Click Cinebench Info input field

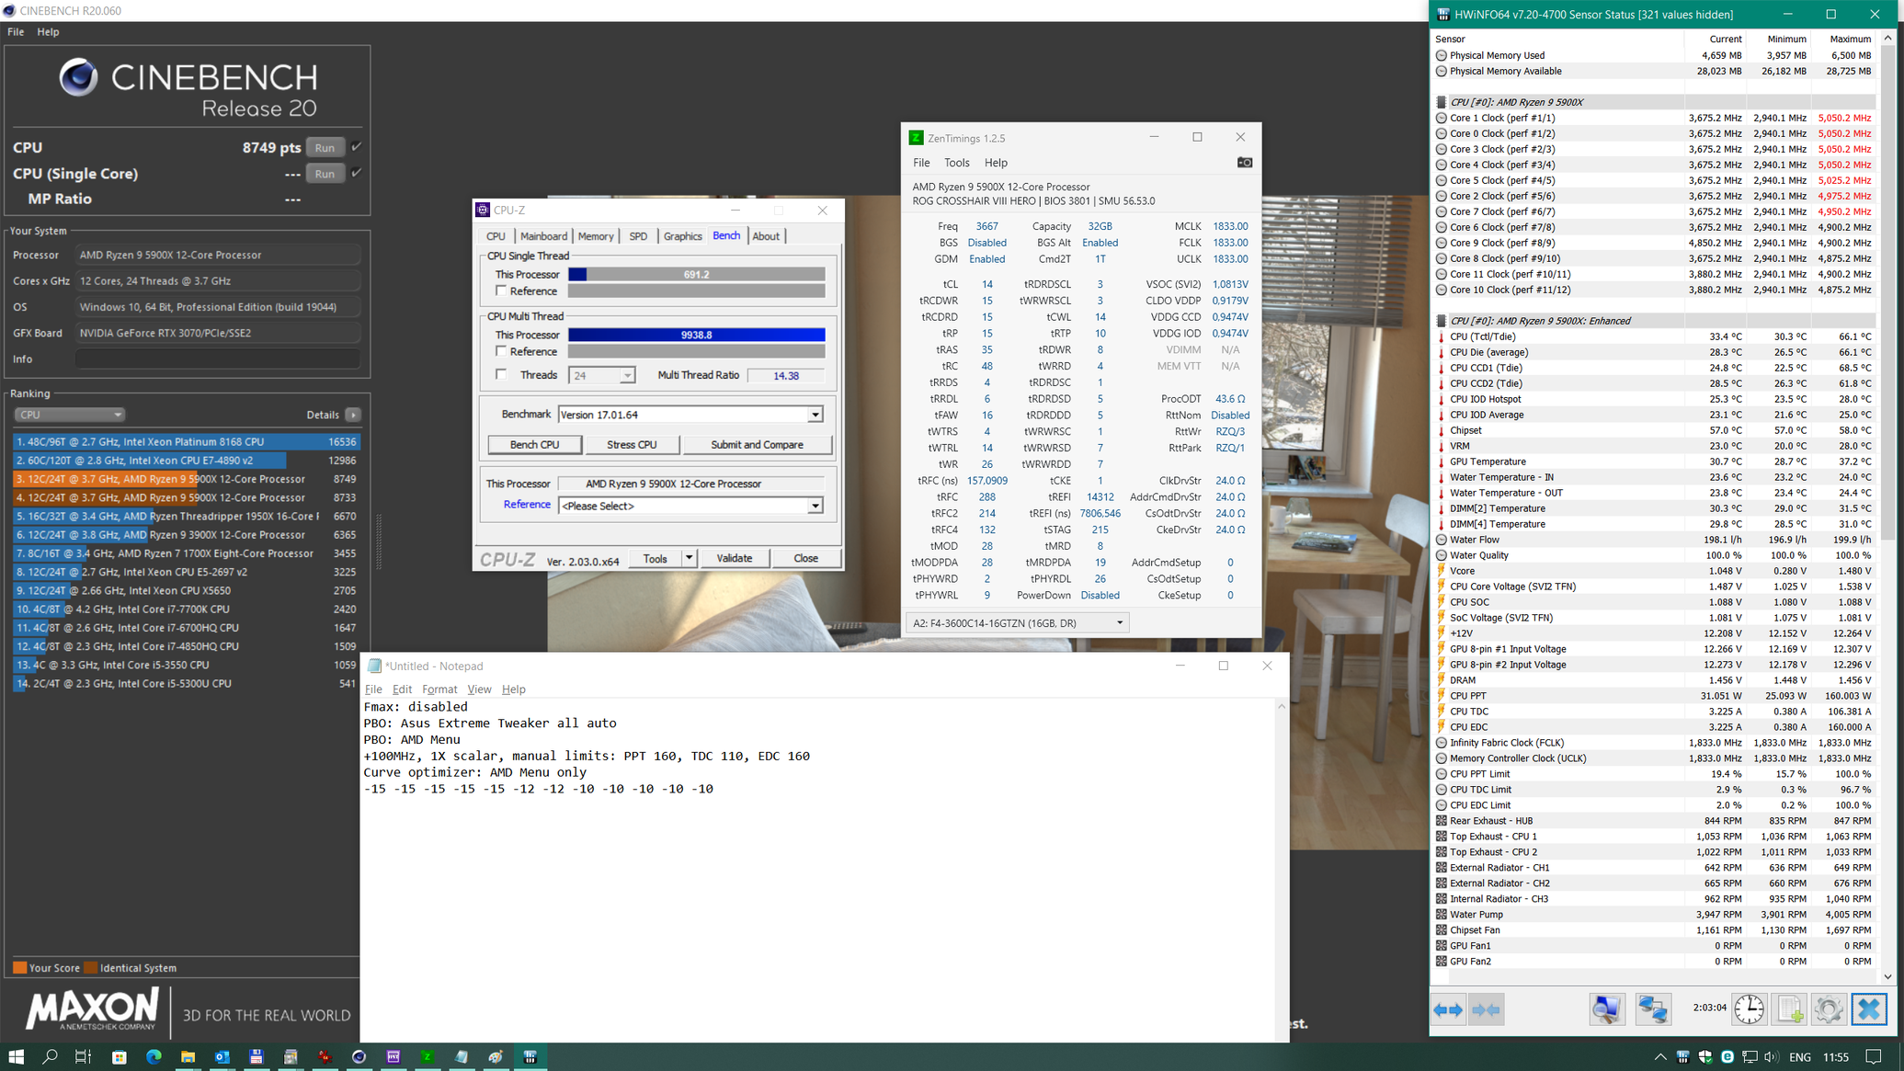(x=218, y=359)
